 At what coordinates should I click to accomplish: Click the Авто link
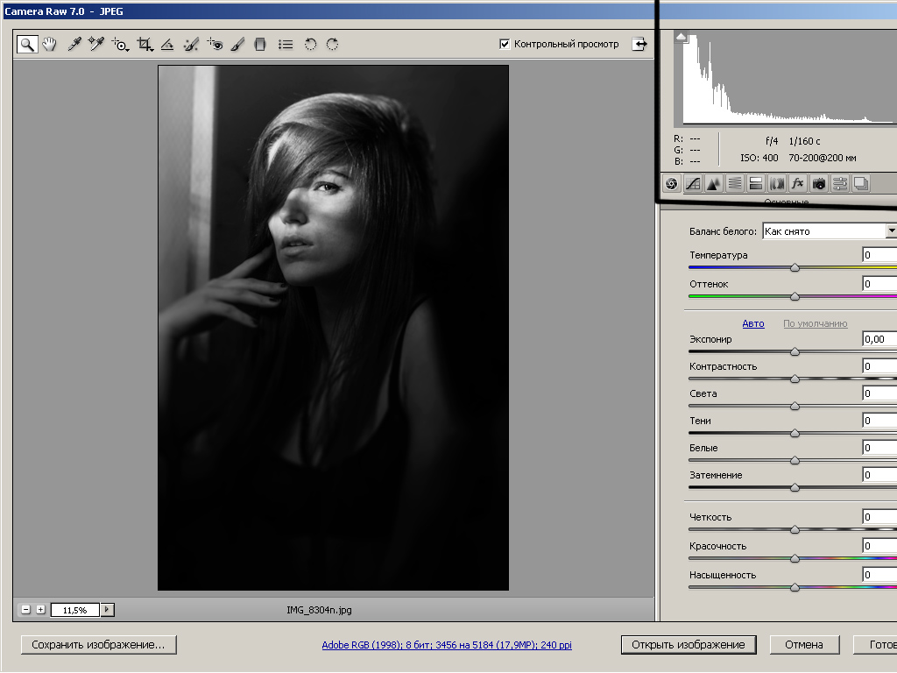tap(753, 323)
